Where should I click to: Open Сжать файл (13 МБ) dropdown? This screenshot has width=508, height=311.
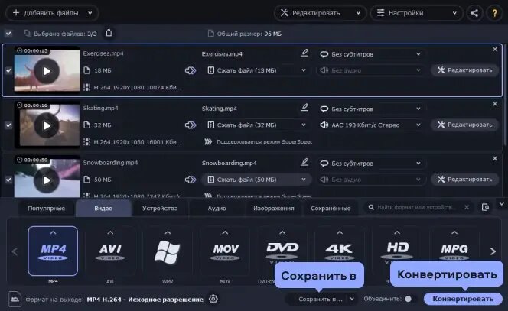256,70
